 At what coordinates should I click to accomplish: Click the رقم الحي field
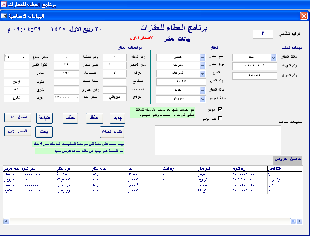click(181, 81)
